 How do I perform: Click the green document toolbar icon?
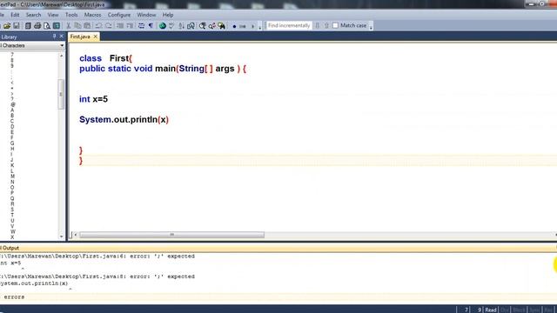tap(56, 25)
